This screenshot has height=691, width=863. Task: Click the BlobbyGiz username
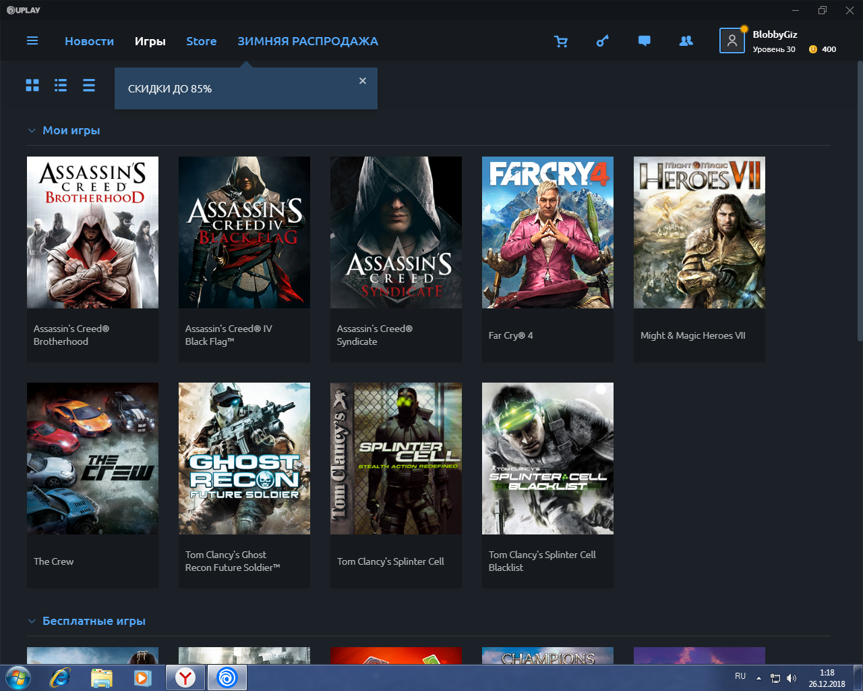775,34
